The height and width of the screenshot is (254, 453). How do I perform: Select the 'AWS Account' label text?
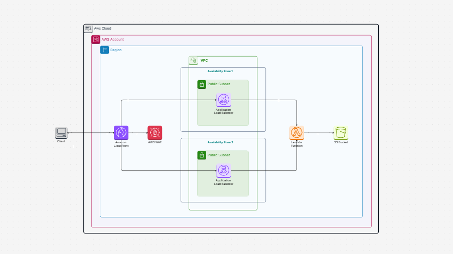coord(113,39)
